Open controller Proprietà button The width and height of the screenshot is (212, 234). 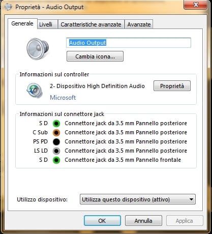172,86
